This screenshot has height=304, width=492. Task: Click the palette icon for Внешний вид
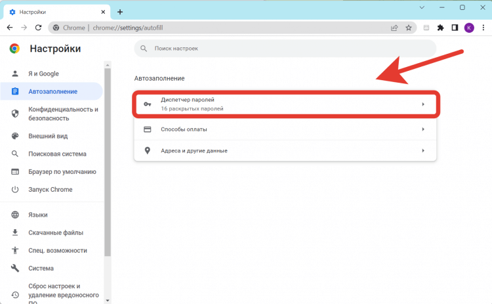click(14, 136)
